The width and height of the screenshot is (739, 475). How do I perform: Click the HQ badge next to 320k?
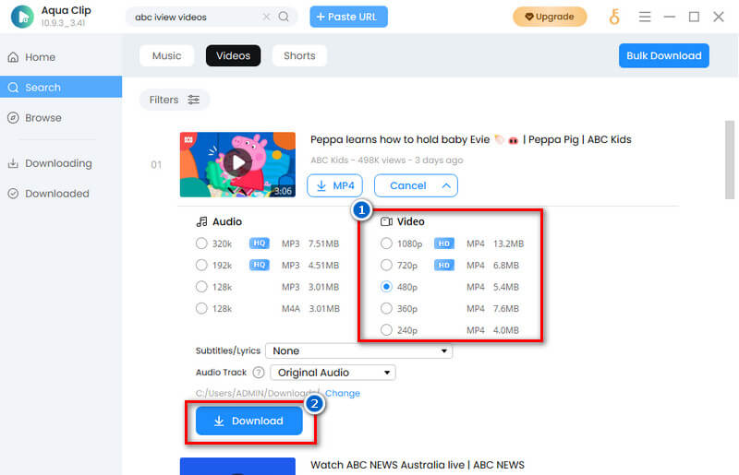(260, 243)
